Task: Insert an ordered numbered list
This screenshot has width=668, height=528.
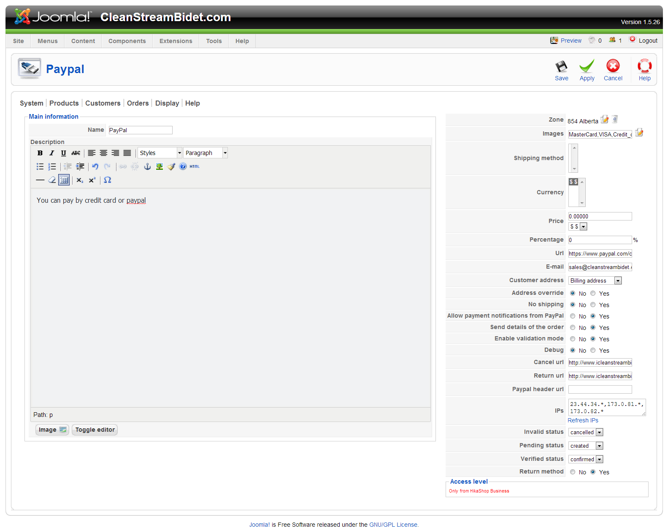Action: click(x=52, y=166)
